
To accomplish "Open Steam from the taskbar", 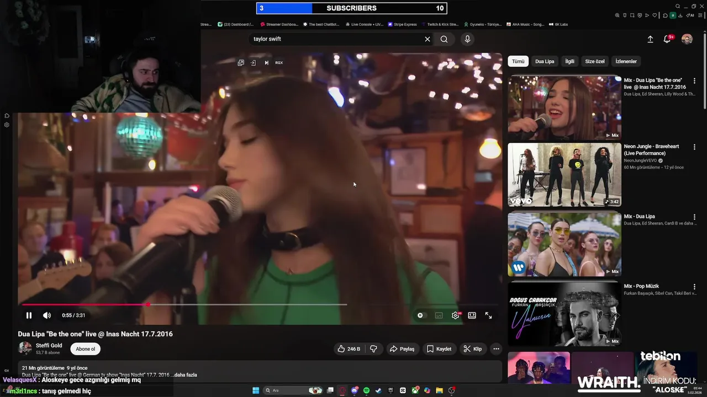I will click(378, 390).
